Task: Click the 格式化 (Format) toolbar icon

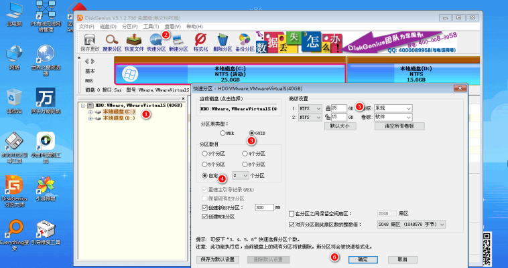Action: pos(200,43)
